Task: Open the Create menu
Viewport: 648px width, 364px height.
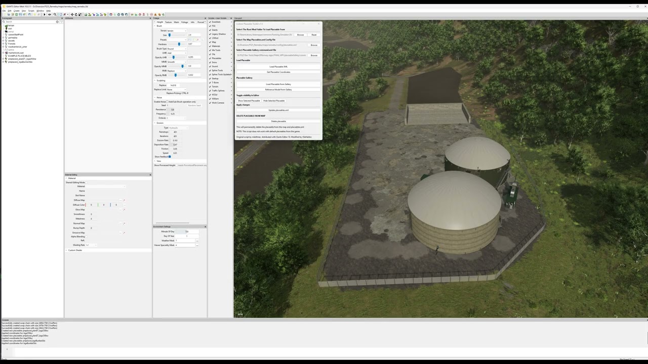Action: pyautogui.click(x=16, y=11)
